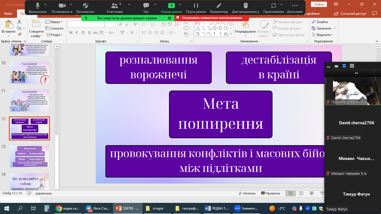Stop video using the Zoom camera icon
Image resolution: width=381 pixels, height=214 pixels.
(62, 6)
